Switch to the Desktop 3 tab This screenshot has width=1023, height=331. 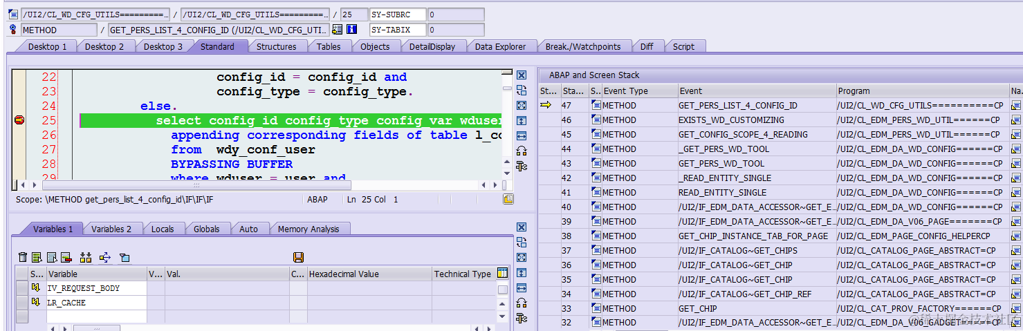(163, 46)
